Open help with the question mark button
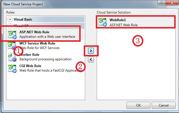The height and width of the screenshot is (113, 179). tap(161, 3)
